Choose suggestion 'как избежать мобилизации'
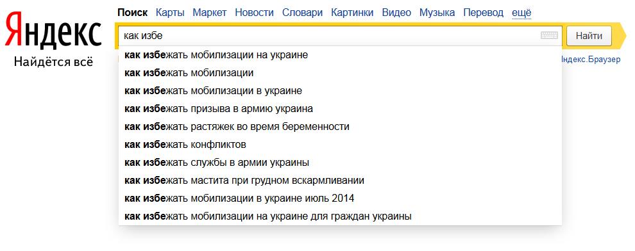The height and width of the screenshot is (251, 635). click(340, 73)
